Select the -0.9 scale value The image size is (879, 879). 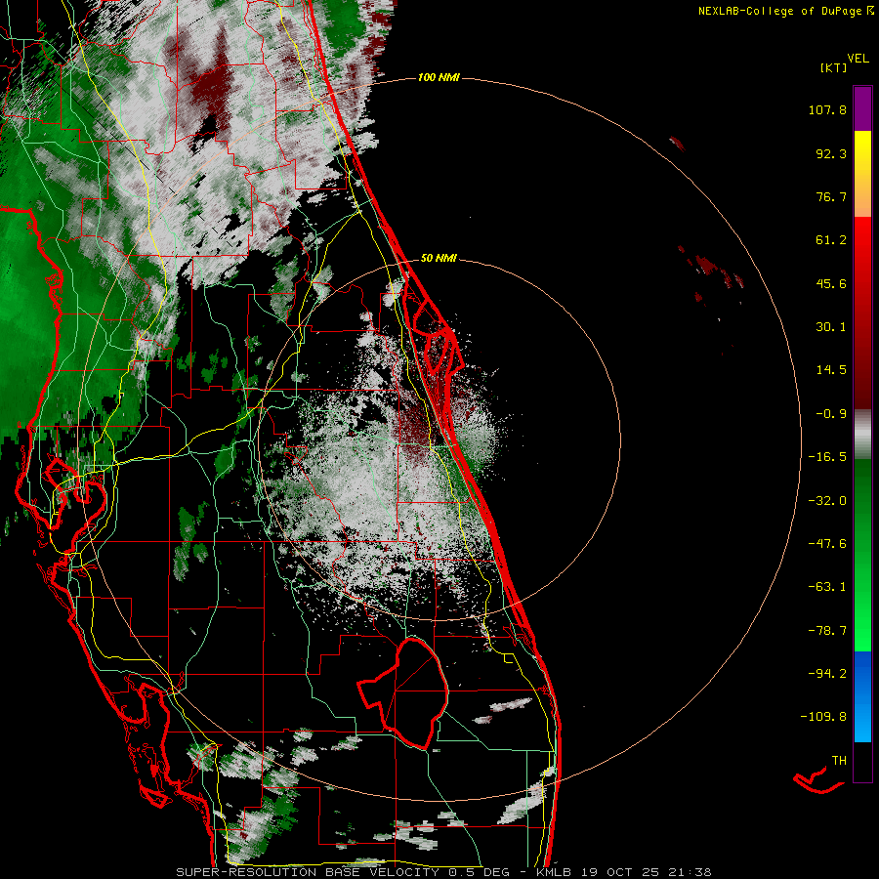(x=831, y=414)
